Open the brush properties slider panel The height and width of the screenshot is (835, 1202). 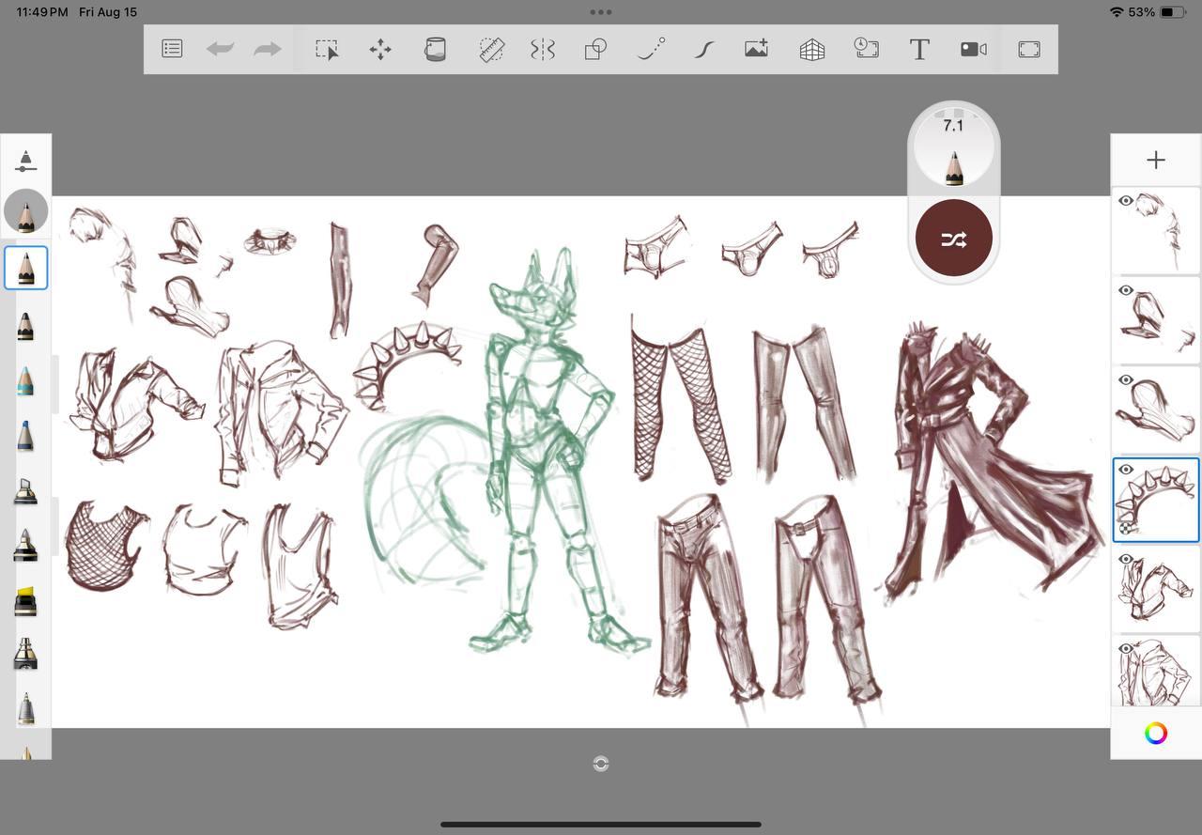pos(25,161)
